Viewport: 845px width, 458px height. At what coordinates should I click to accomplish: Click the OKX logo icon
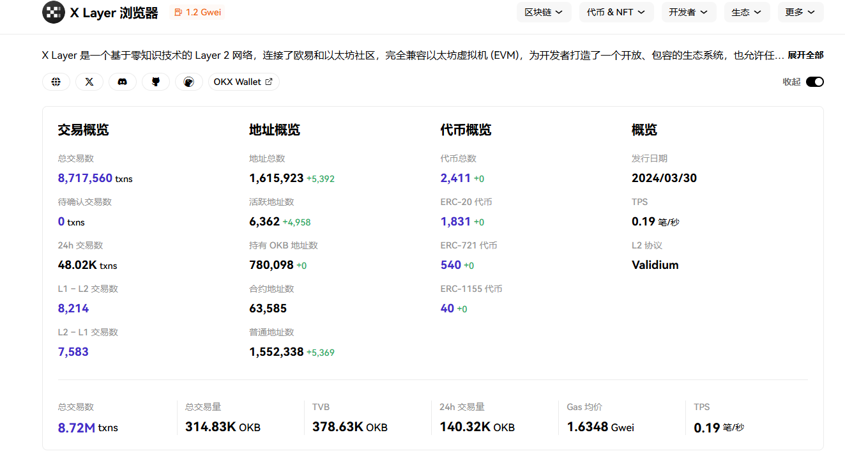pyautogui.click(x=54, y=12)
